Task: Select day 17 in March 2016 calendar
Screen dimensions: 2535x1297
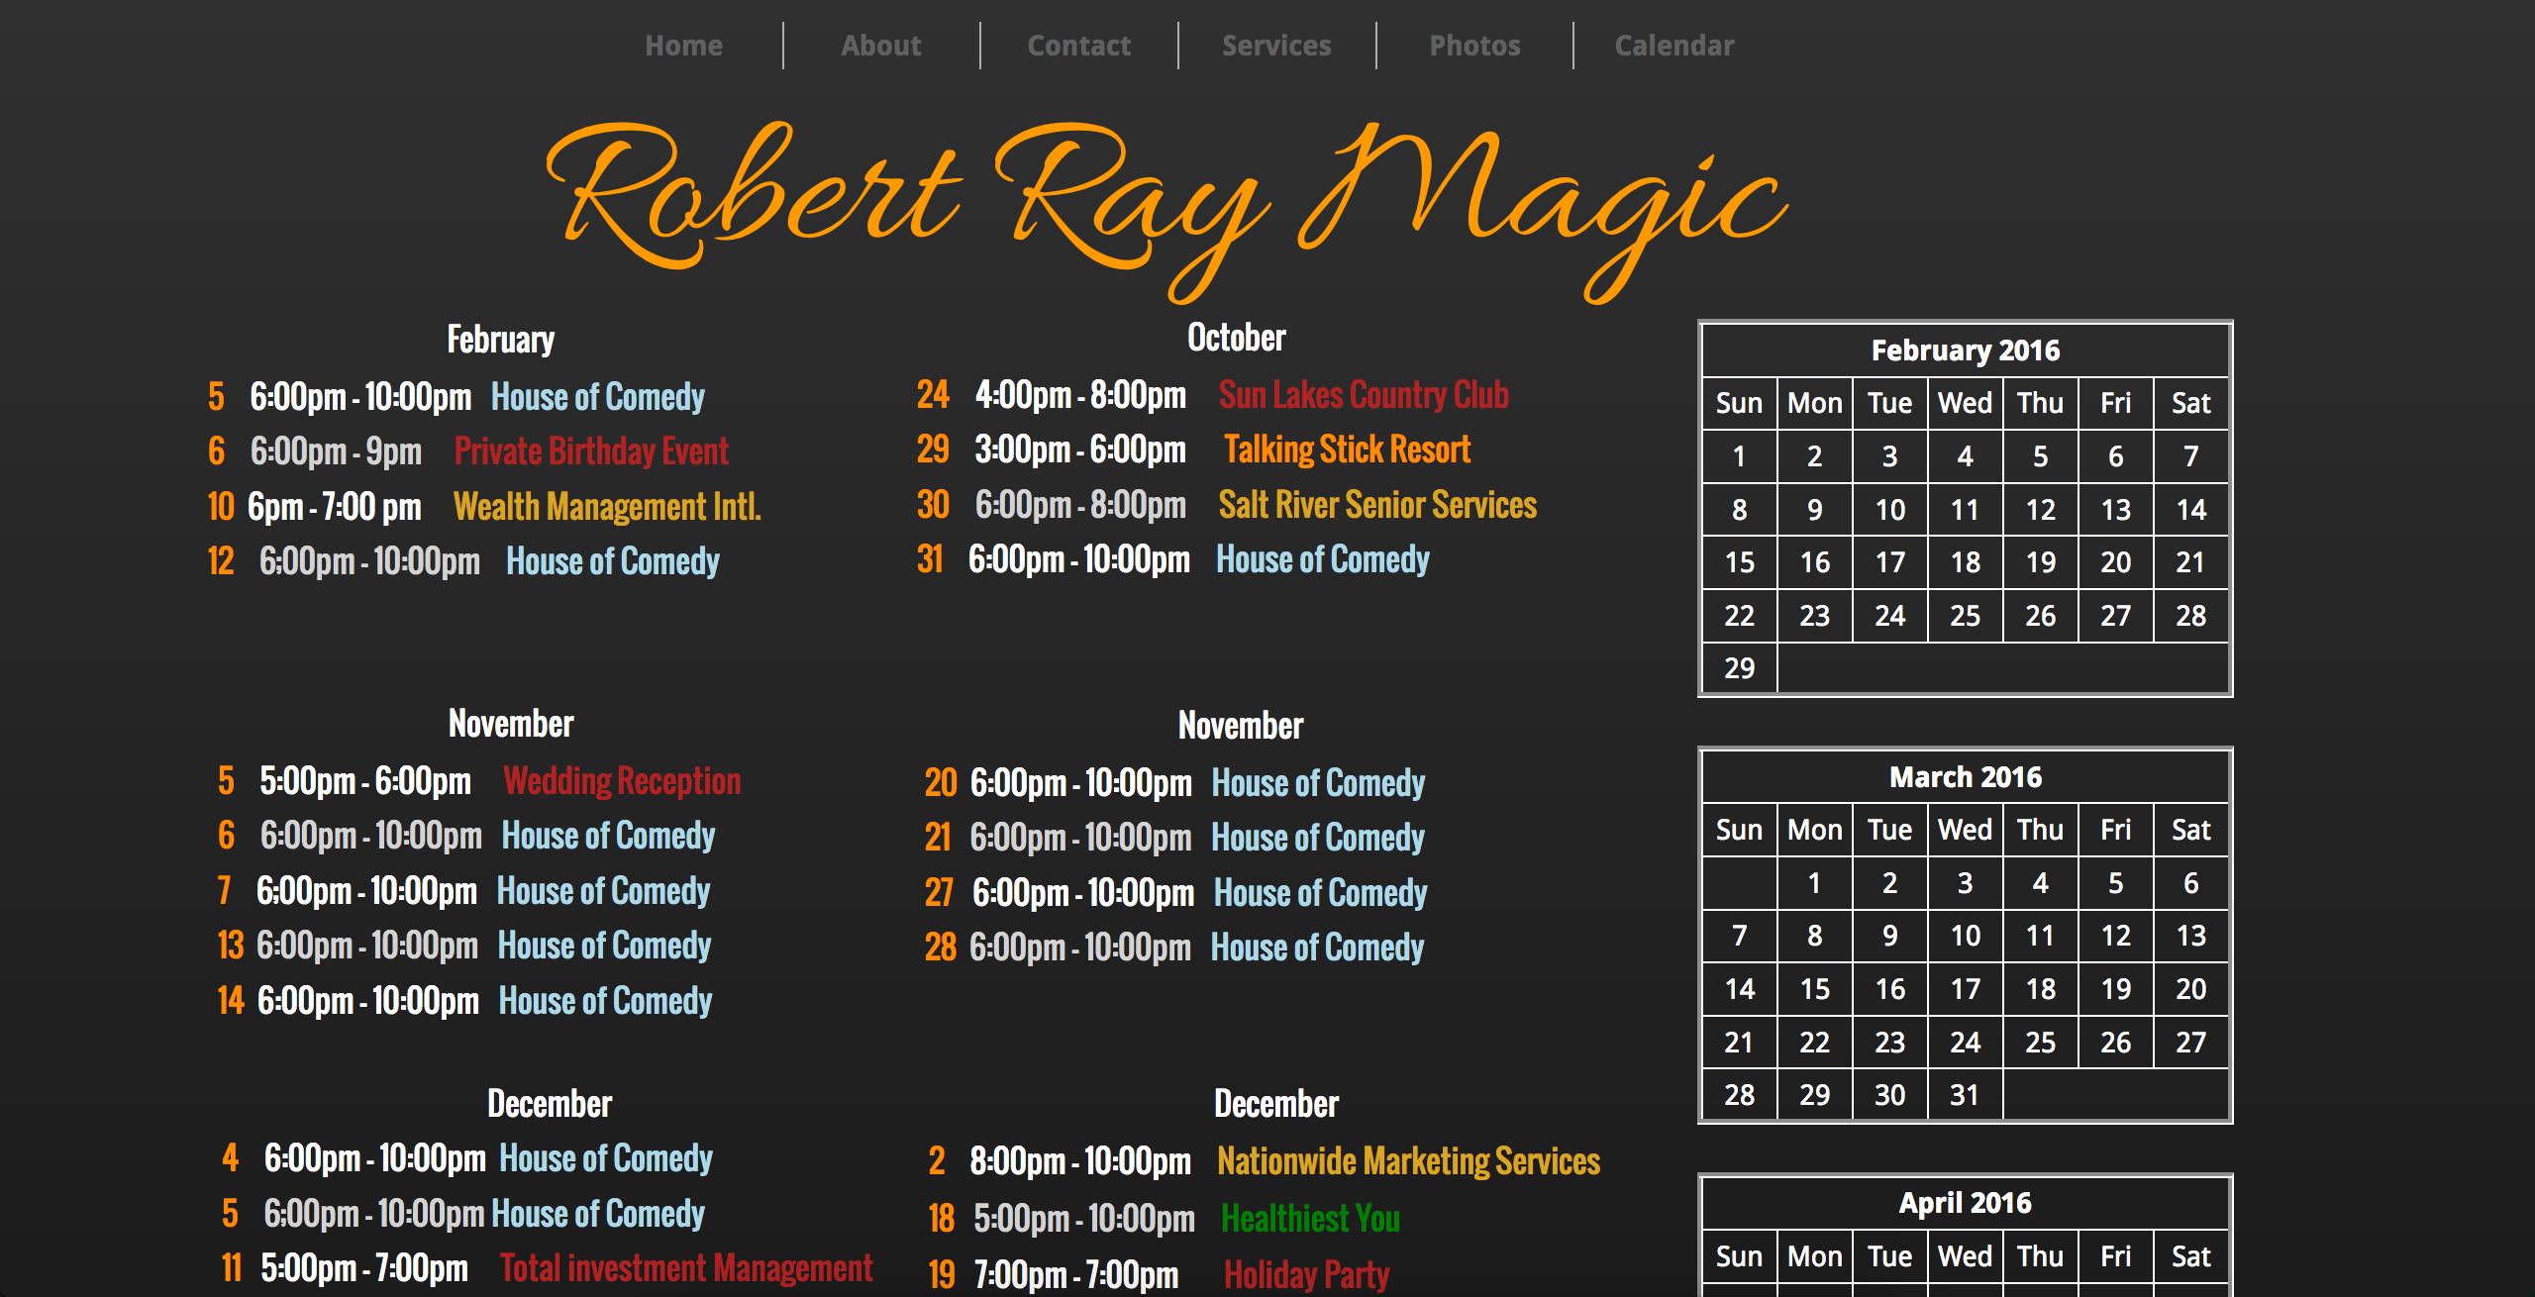Action: pyautogui.click(x=1965, y=989)
